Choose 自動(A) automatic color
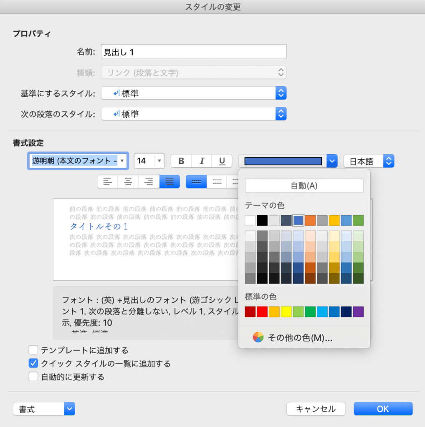 pyautogui.click(x=304, y=186)
